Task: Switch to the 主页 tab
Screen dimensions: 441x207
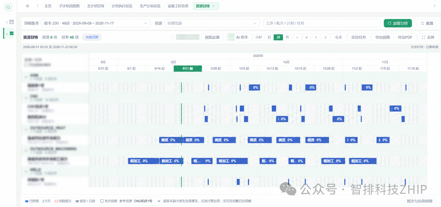Action: (48, 6)
